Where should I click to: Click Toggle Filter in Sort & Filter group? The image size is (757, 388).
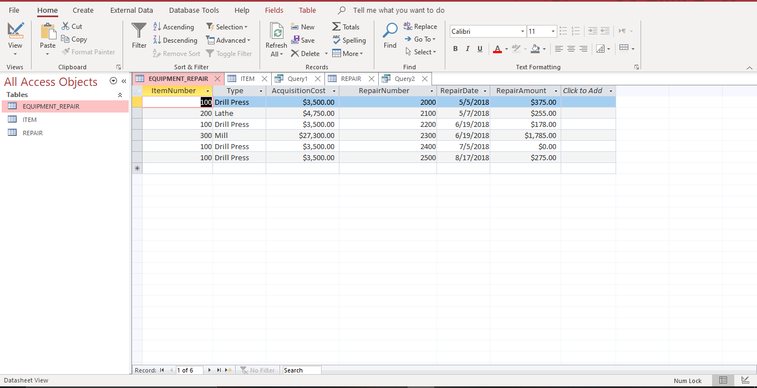click(x=230, y=53)
